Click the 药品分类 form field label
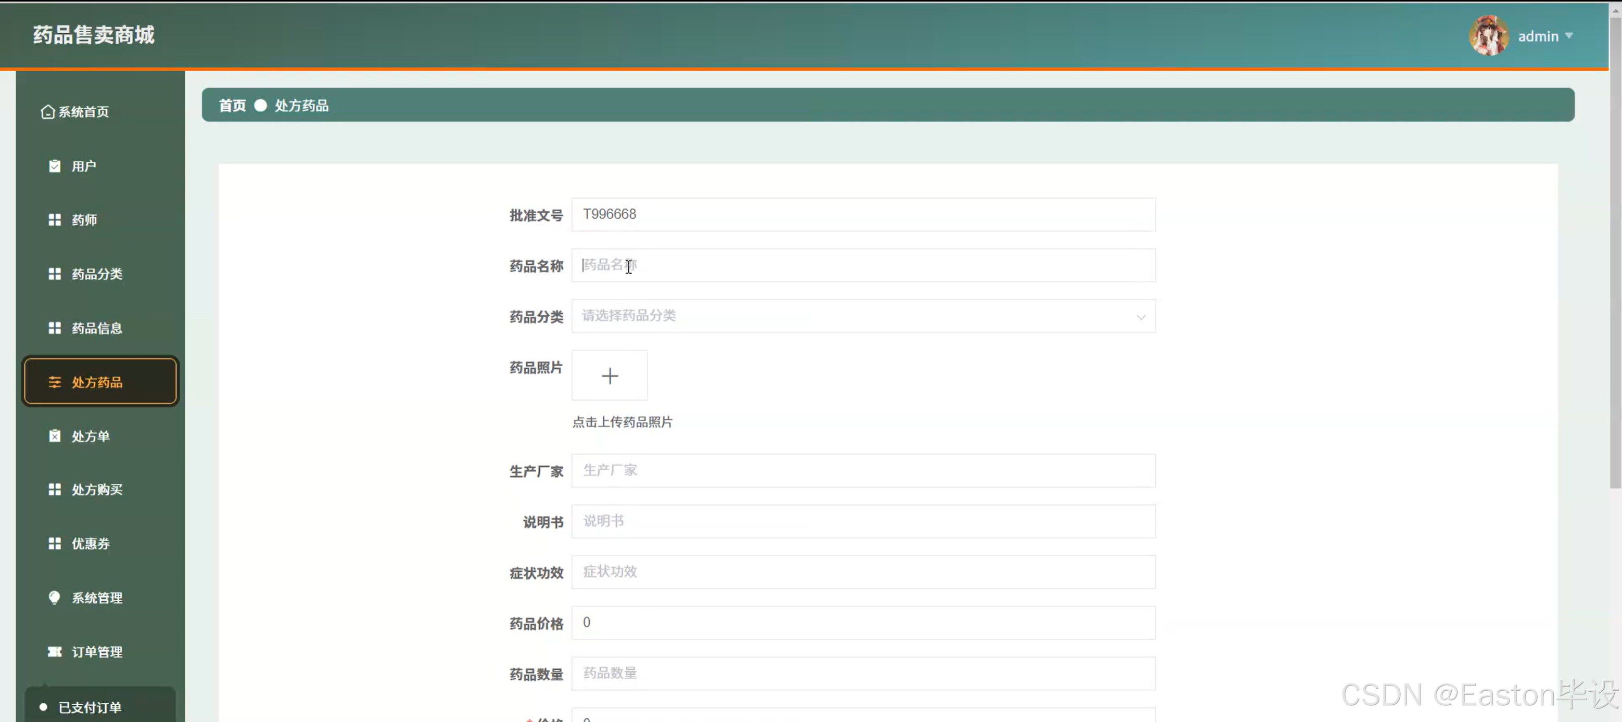 536,317
